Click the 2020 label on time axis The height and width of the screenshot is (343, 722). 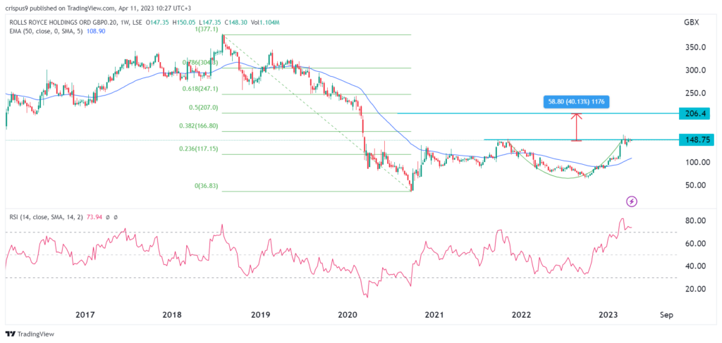click(x=348, y=315)
